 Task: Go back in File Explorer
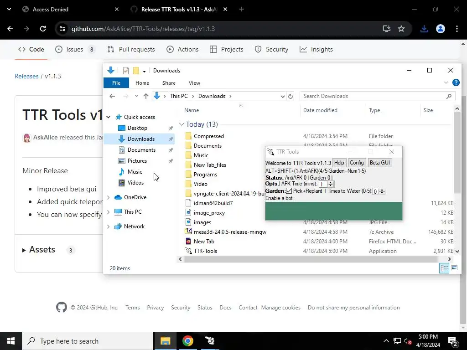click(112, 96)
